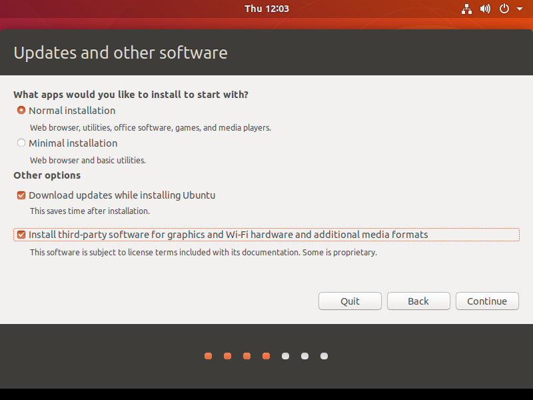This screenshot has width=533, height=400.
Task: Open the Thu 12:03 clock menu
Action: pyautogui.click(x=266, y=9)
